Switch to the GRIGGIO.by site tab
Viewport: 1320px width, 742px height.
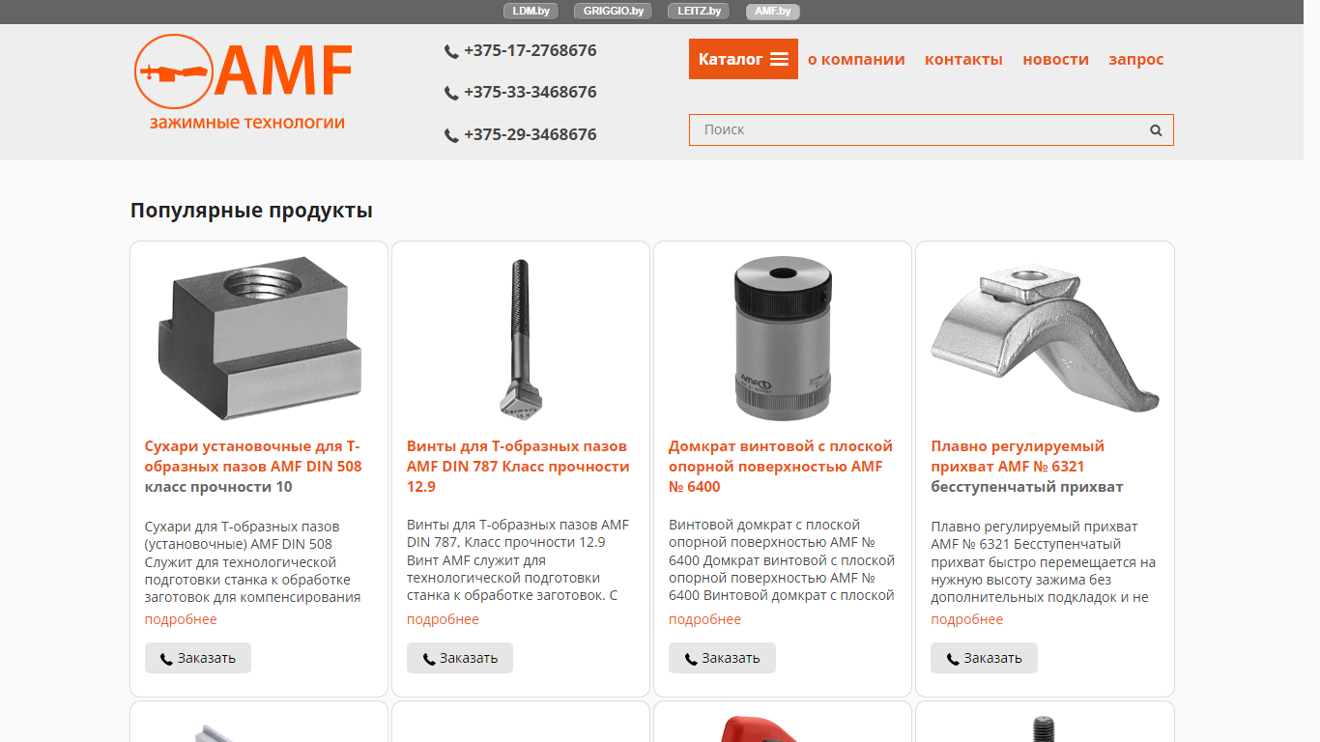[614, 12]
